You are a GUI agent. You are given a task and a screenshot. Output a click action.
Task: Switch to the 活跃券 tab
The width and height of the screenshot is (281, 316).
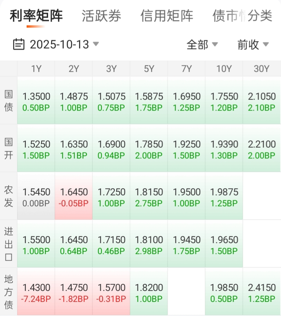click(x=101, y=16)
